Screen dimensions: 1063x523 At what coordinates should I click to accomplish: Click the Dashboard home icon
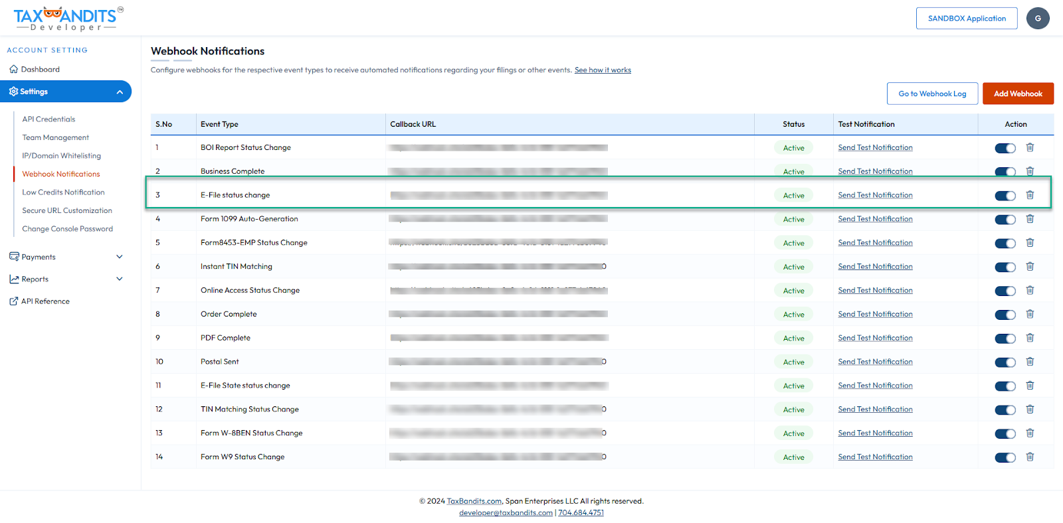(13, 69)
